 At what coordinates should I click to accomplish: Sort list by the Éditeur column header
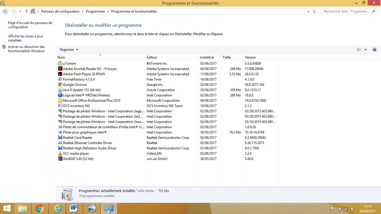click(152, 57)
